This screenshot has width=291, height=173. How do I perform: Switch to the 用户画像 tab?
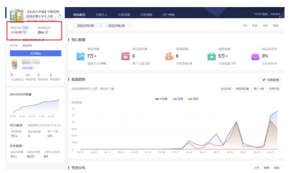(168, 15)
